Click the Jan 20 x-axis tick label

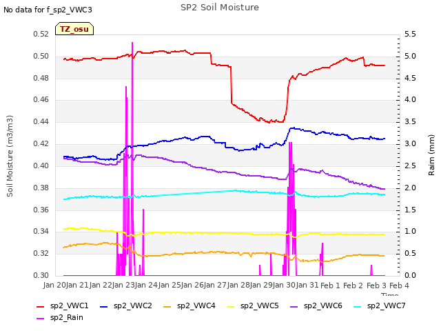[x=54, y=285]
